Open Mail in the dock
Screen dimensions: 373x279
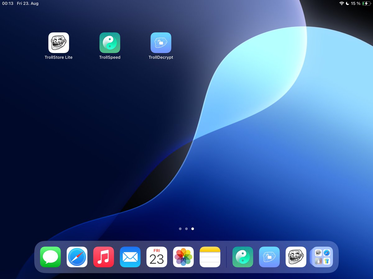pyautogui.click(x=130, y=257)
